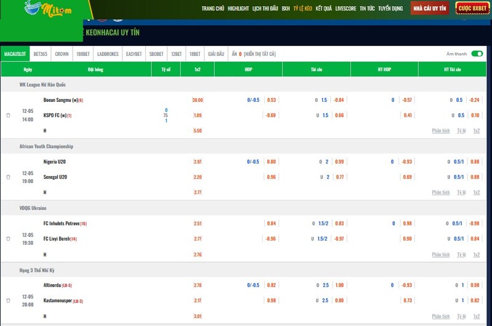The width and height of the screenshot is (492, 326).
Task: Delete the Boeun Sangmu match row icon
Action: pos(9,115)
